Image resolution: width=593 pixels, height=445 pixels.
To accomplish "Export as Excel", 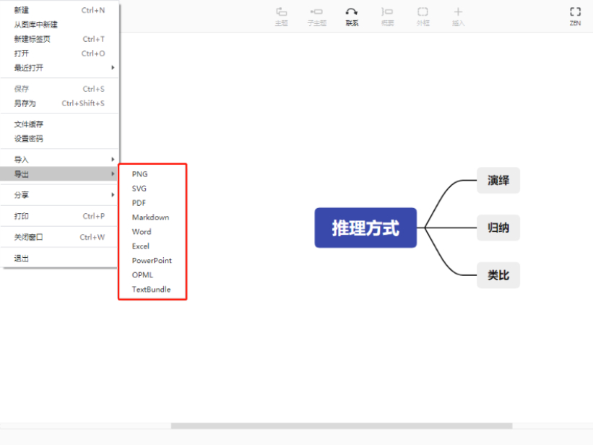I will (152, 246).
